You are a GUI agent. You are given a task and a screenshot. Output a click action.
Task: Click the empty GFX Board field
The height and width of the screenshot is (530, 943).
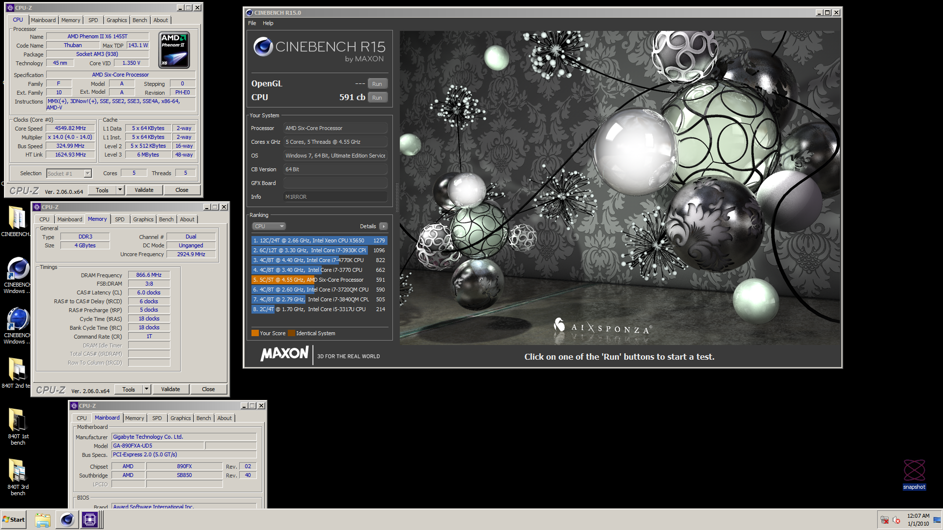tap(335, 183)
